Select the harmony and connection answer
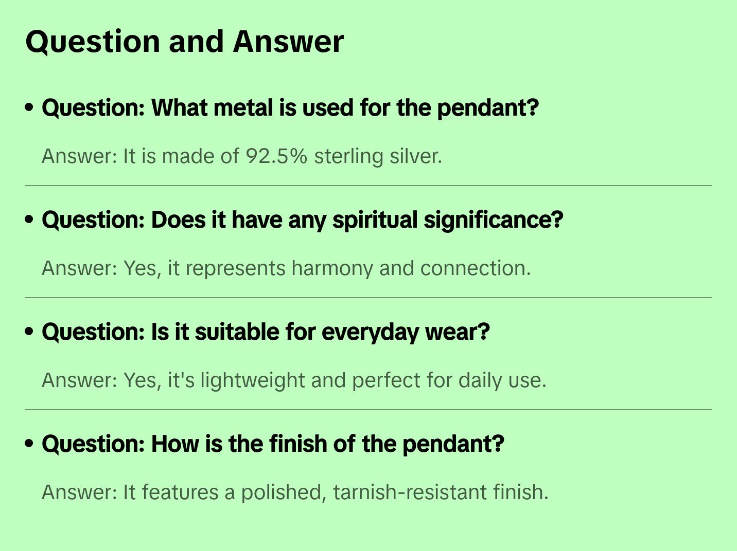 coord(286,268)
